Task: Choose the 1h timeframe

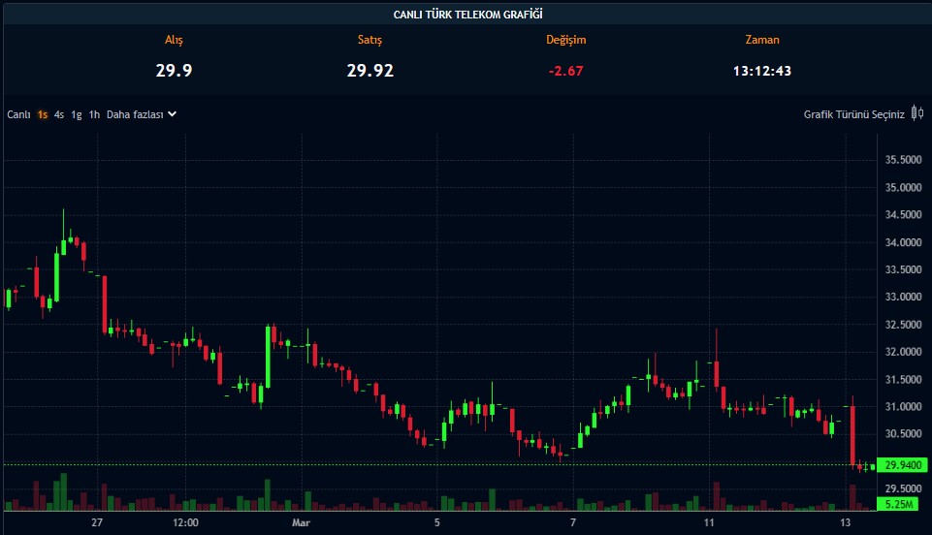Action: pos(94,114)
